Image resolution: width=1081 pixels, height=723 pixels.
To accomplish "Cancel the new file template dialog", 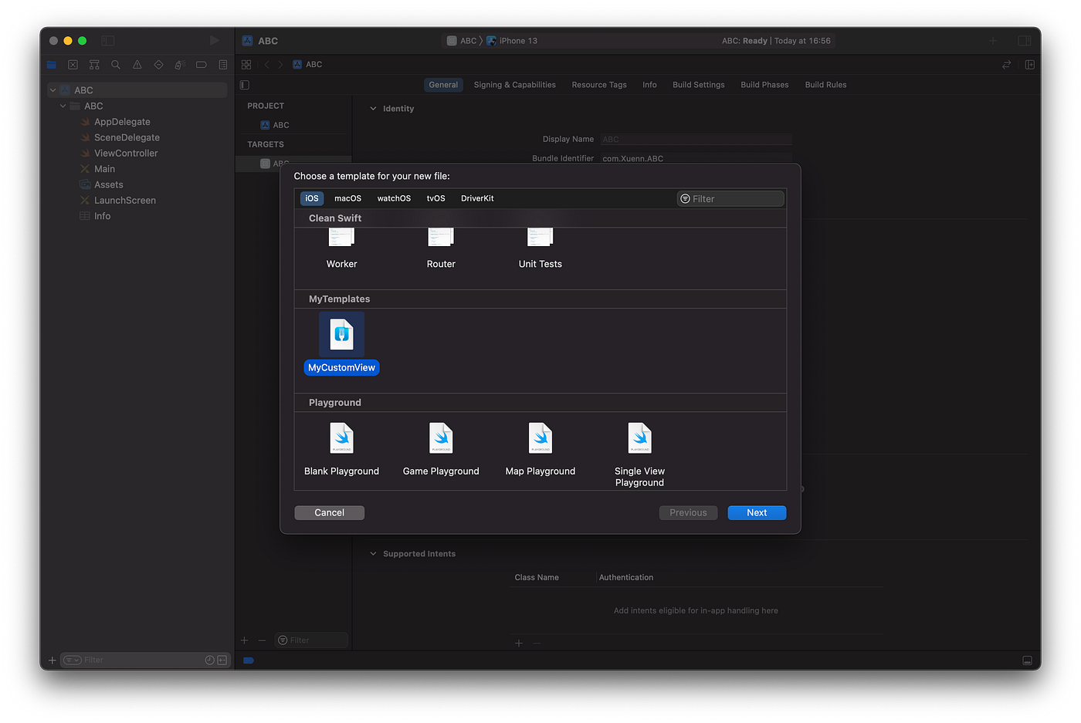I will click(329, 512).
